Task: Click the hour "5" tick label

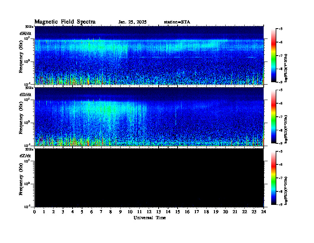Action: [82, 212]
